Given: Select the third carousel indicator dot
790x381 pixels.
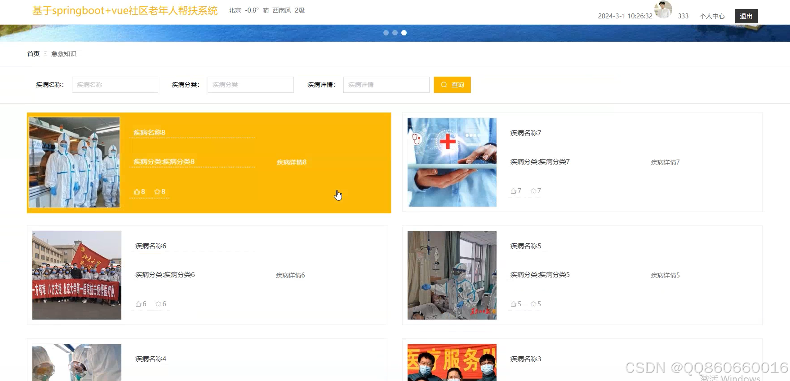Looking at the screenshot, I should tap(404, 33).
